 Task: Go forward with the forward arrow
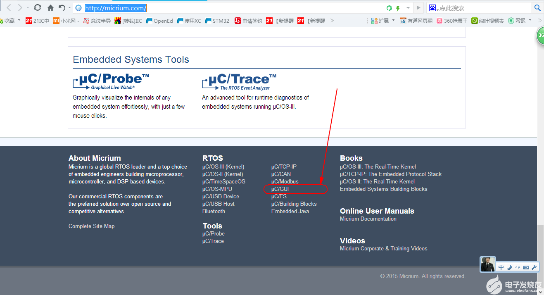(x=20, y=7)
